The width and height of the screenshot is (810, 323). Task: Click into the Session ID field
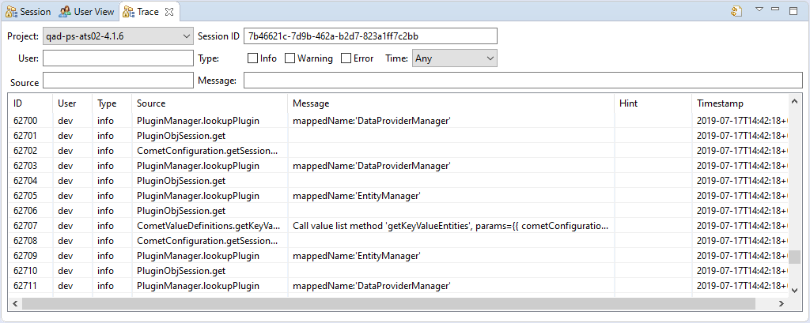[x=369, y=36]
